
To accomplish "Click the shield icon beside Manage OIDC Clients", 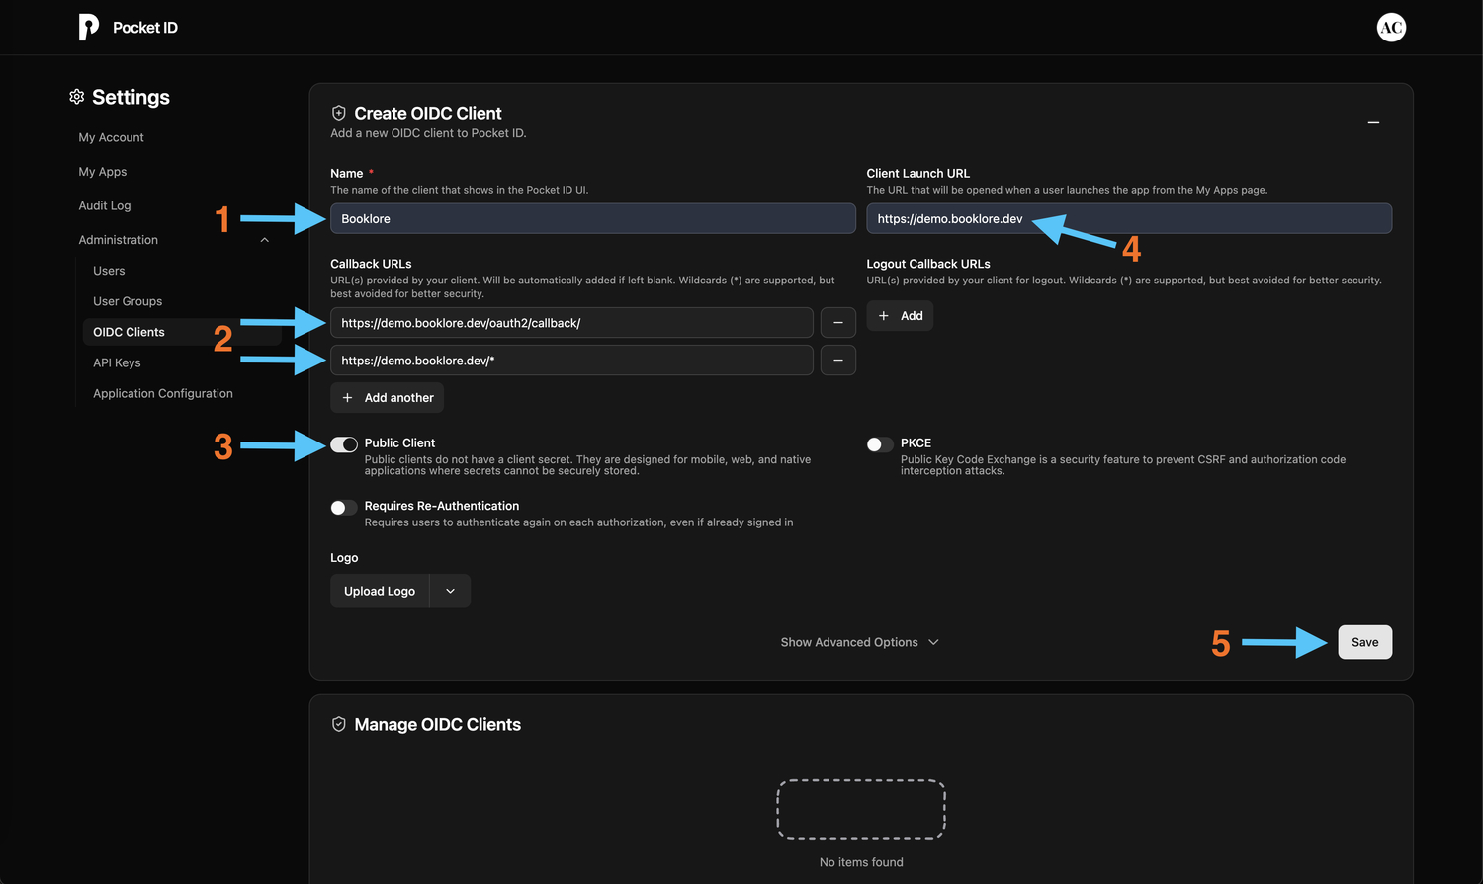I will coord(339,723).
